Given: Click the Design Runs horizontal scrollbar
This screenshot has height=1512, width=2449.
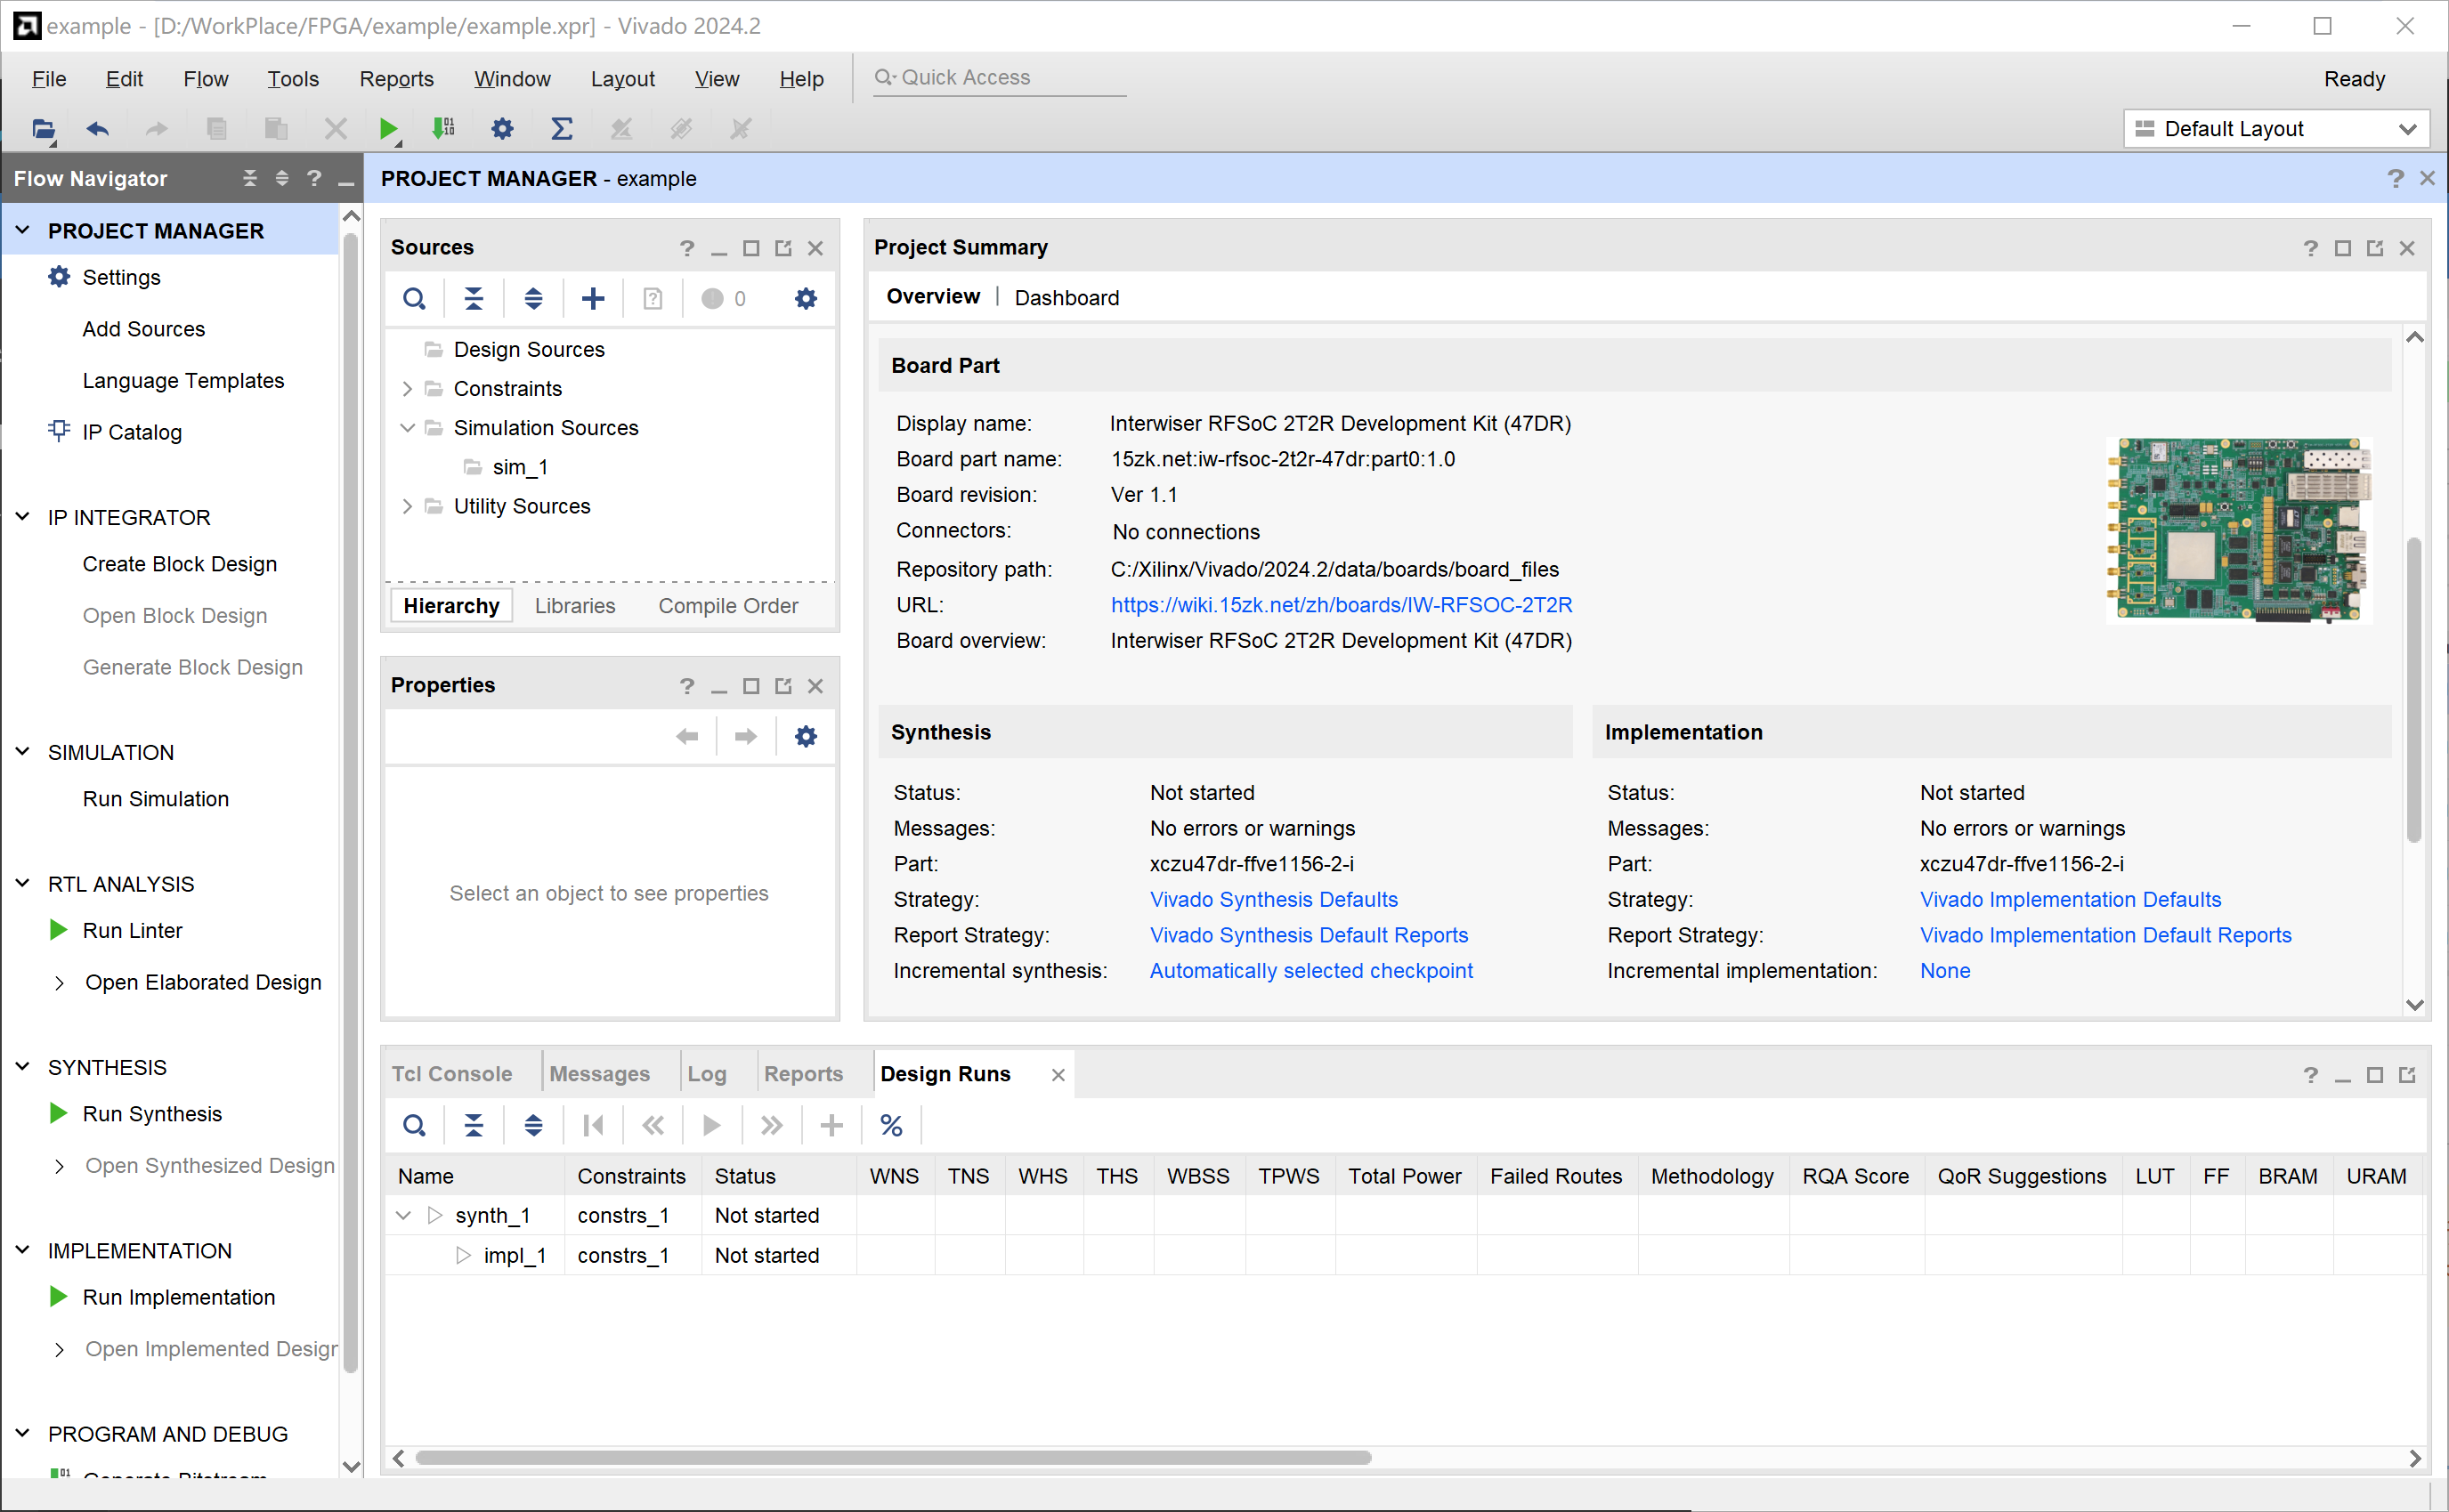Looking at the screenshot, I should [x=893, y=1458].
